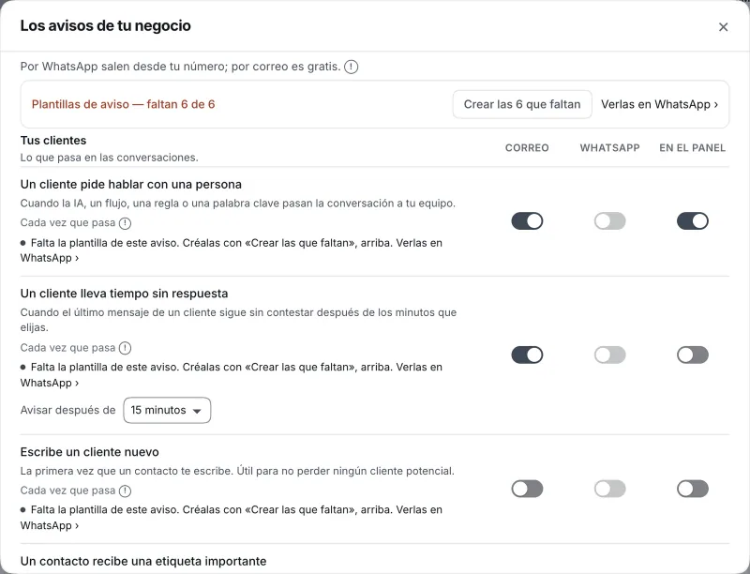Enable Correo for 'Escribe un cliente nuevo'
Screen dimensions: 750x574
point(527,489)
